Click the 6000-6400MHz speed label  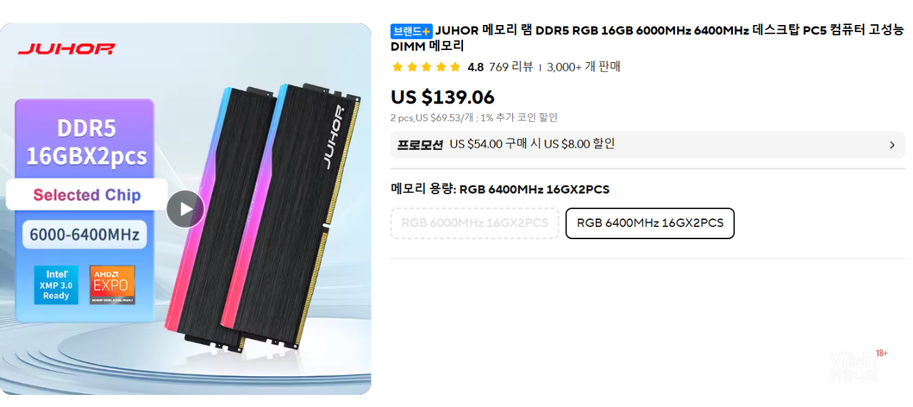click(x=85, y=234)
